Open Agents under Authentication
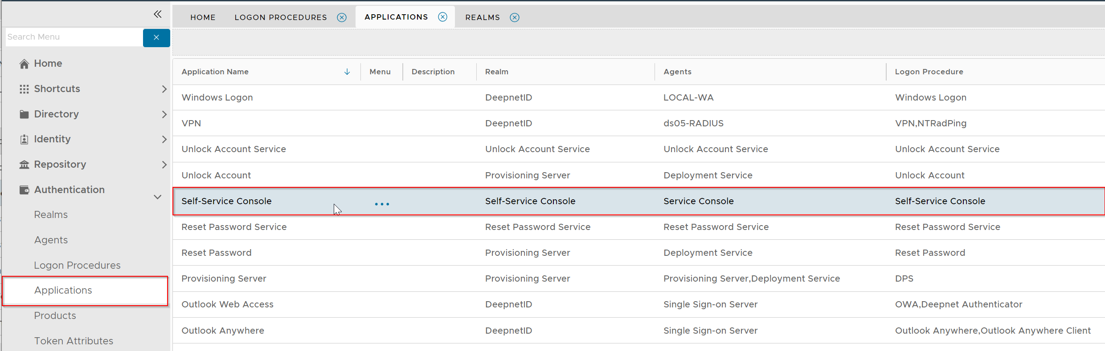The height and width of the screenshot is (351, 1105). click(51, 240)
